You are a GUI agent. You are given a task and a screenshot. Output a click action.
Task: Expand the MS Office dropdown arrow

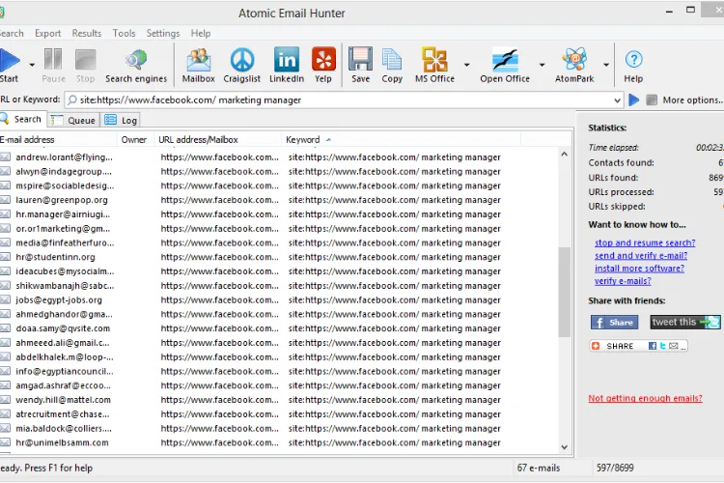tap(467, 66)
